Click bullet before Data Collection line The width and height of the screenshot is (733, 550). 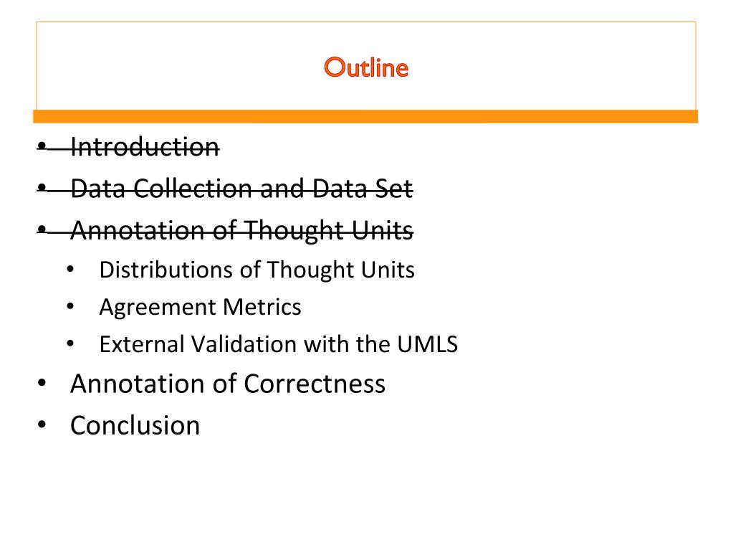point(42,189)
